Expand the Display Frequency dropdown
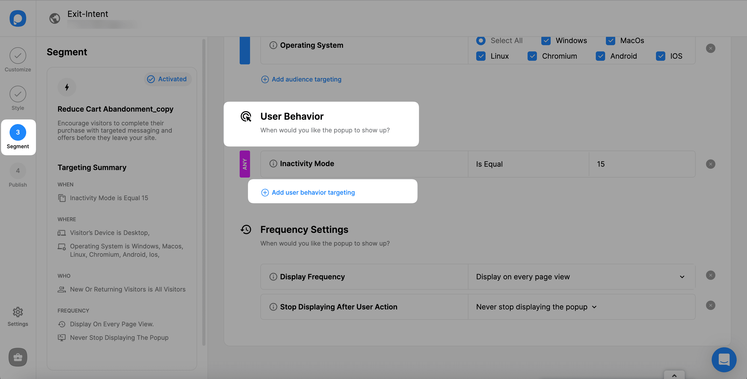Image resolution: width=747 pixels, height=379 pixels. [682, 276]
